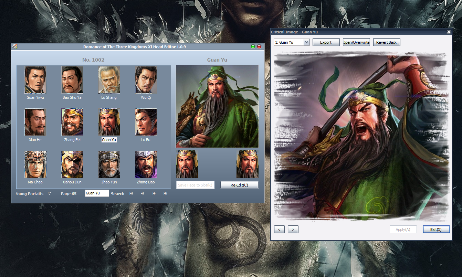Select right small face preview under portrait
This screenshot has width=462, height=277.
point(248,164)
